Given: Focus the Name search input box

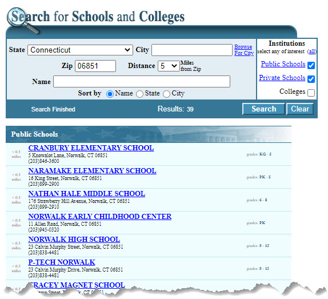Looking at the screenshot, I should [x=142, y=81].
